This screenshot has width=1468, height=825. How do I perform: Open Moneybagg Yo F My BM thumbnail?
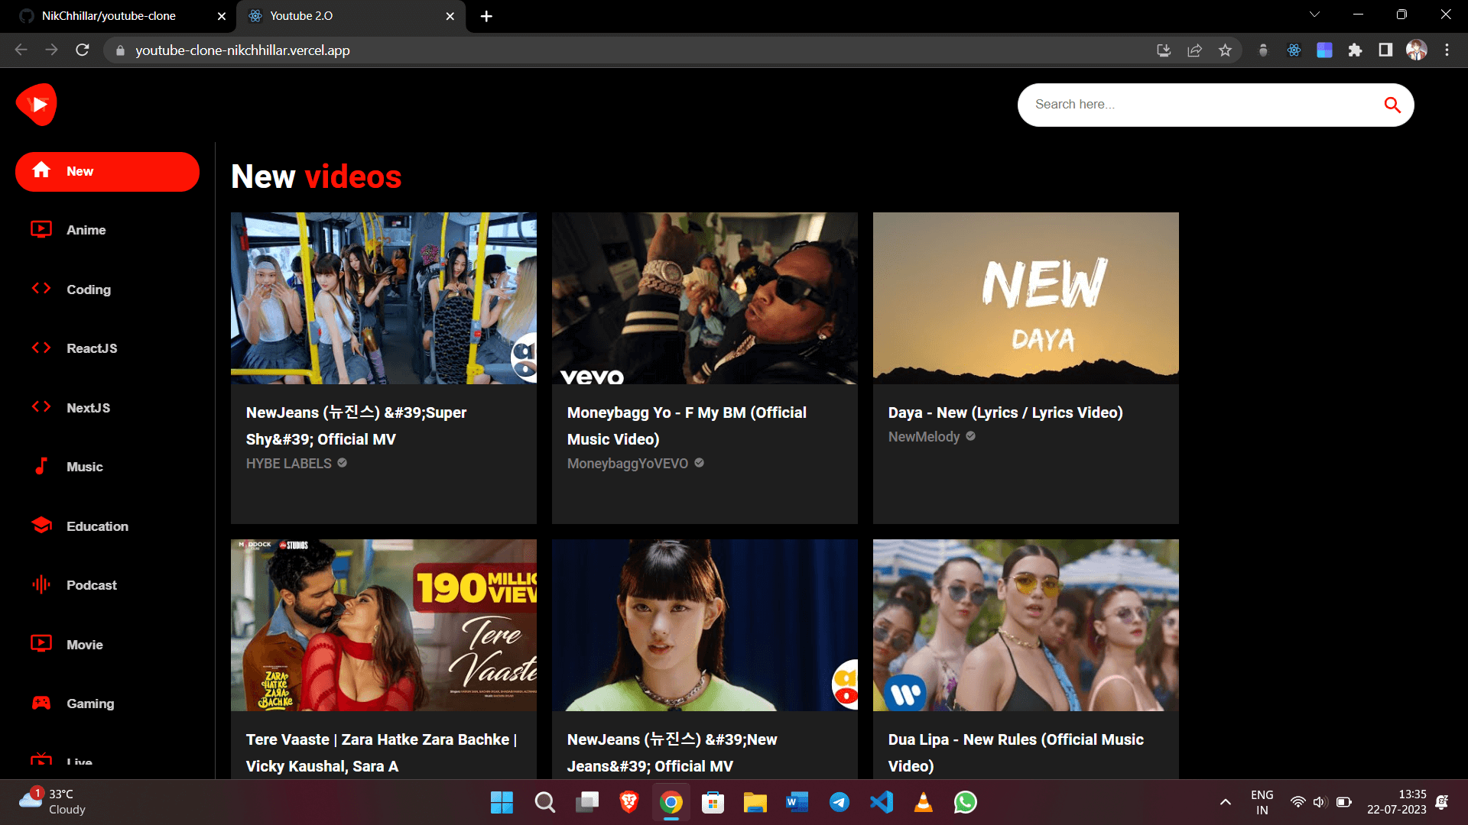705,298
